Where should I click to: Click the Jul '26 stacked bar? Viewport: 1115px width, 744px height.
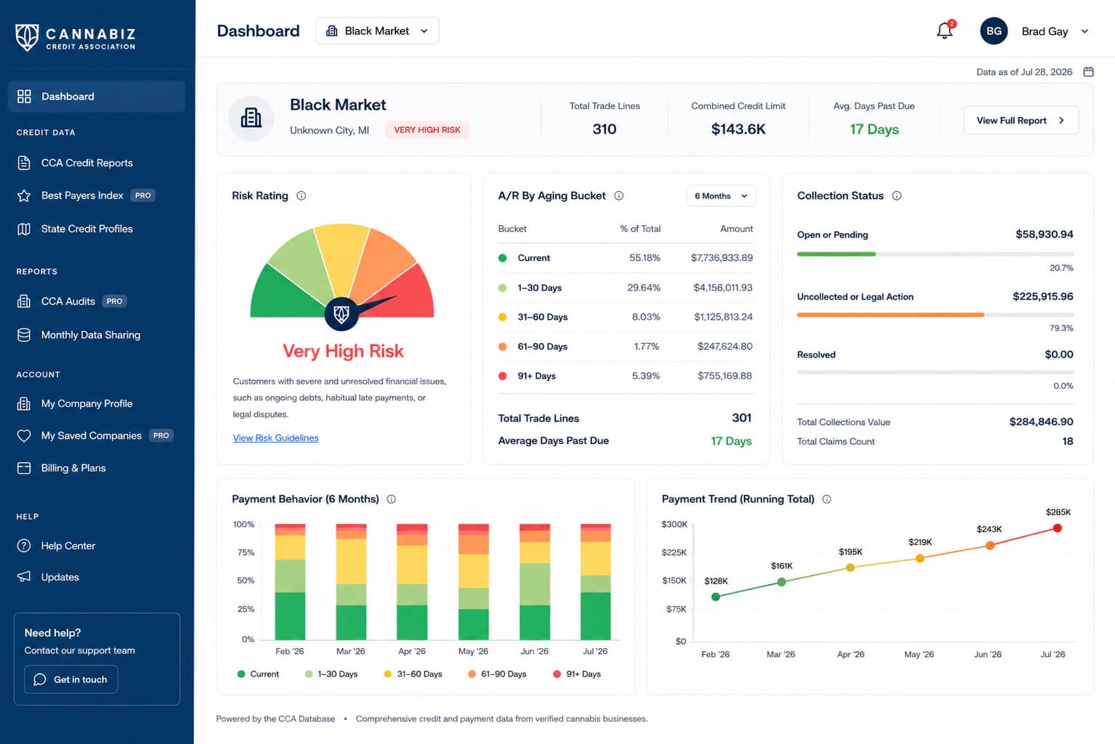coord(596,581)
